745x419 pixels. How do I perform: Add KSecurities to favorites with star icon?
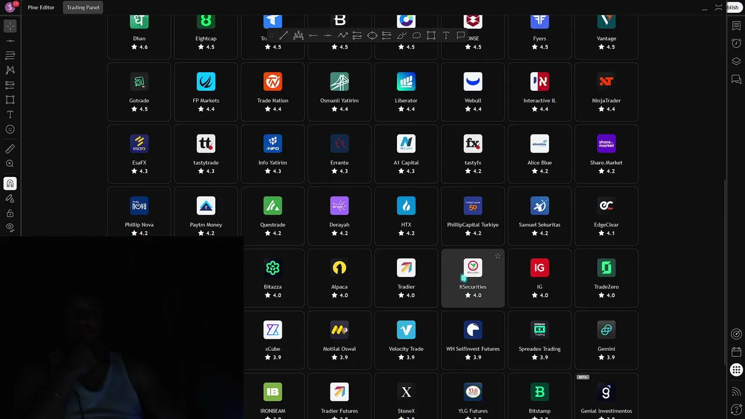pos(498,256)
